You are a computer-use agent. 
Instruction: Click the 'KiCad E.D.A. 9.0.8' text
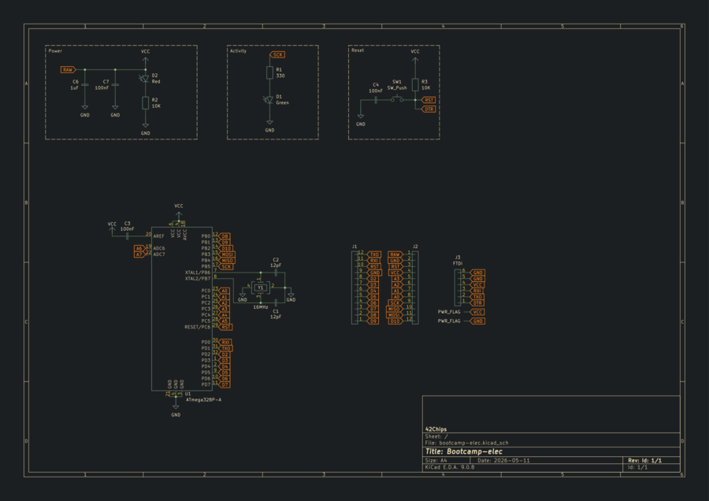[450, 467]
